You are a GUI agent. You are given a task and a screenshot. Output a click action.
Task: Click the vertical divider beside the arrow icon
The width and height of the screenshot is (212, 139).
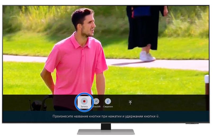pyautogui.click(x=119, y=103)
